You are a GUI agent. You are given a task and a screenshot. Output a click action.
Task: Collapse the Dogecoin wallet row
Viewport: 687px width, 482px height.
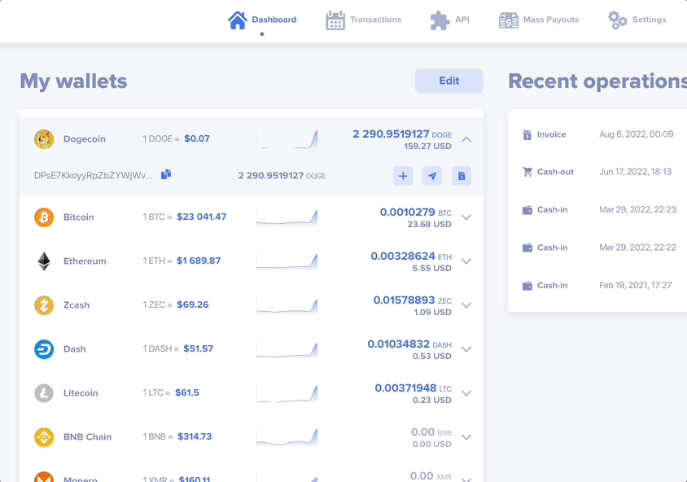(x=466, y=139)
